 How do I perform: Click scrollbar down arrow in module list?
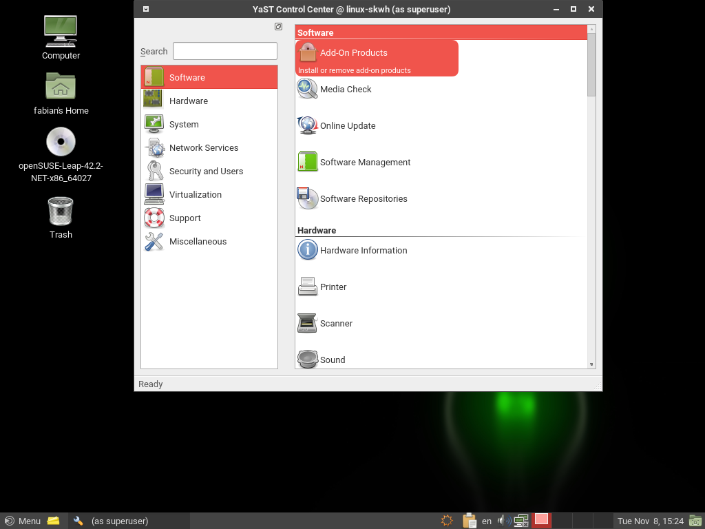pyautogui.click(x=591, y=364)
